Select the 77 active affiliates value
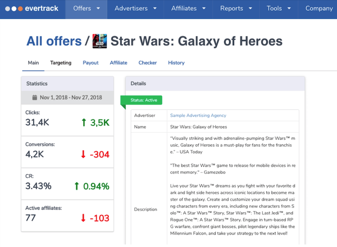The image size is (337, 247). coord(31,218)
